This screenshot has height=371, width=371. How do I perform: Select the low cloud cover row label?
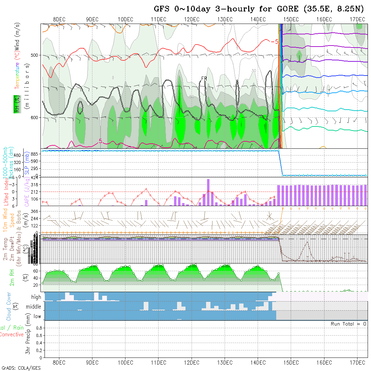click(x=37, y=316)
